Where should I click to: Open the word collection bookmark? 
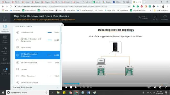(29, 10)
